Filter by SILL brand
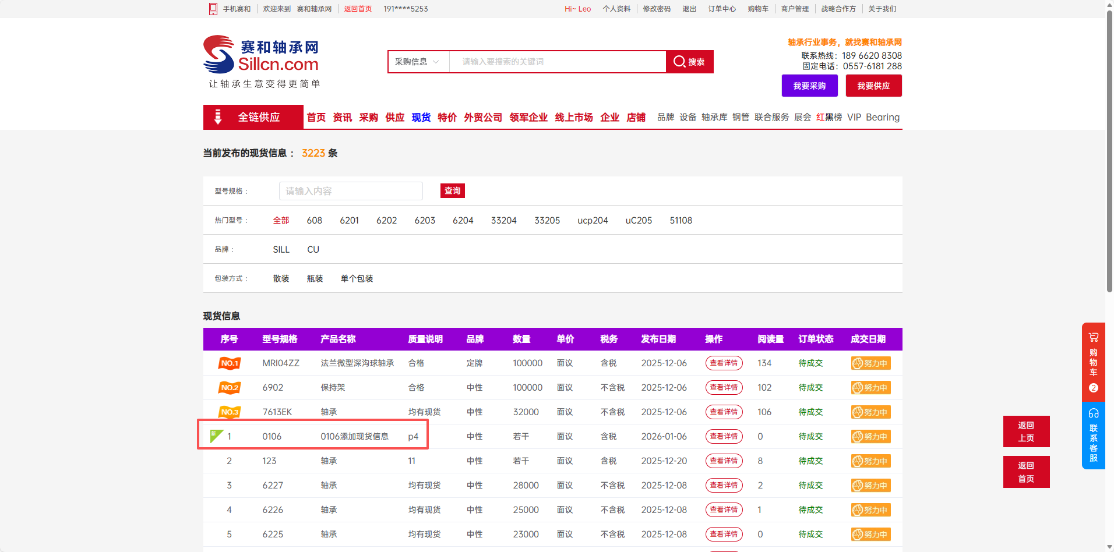Viewport: 1114px width, 552px height. click(281, 250)
